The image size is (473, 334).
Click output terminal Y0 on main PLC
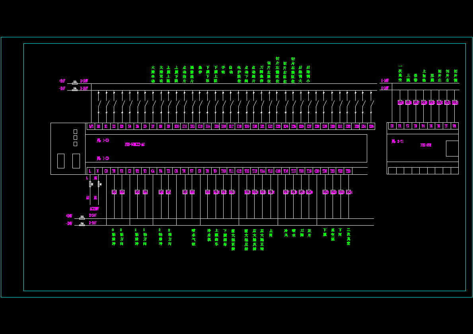tap(114, 171)
